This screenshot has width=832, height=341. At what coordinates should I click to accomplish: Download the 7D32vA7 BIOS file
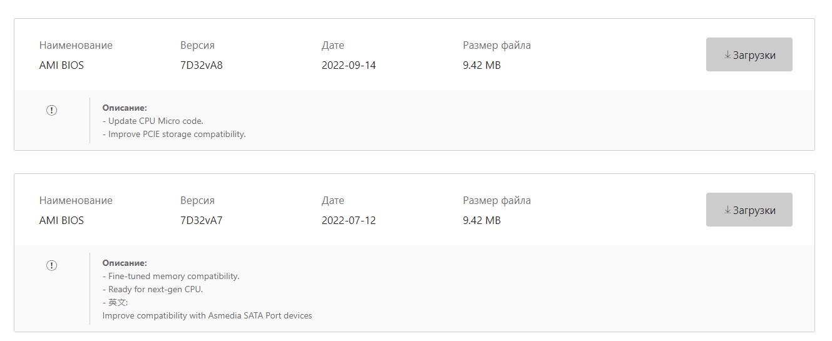click(x=749, y=210)
